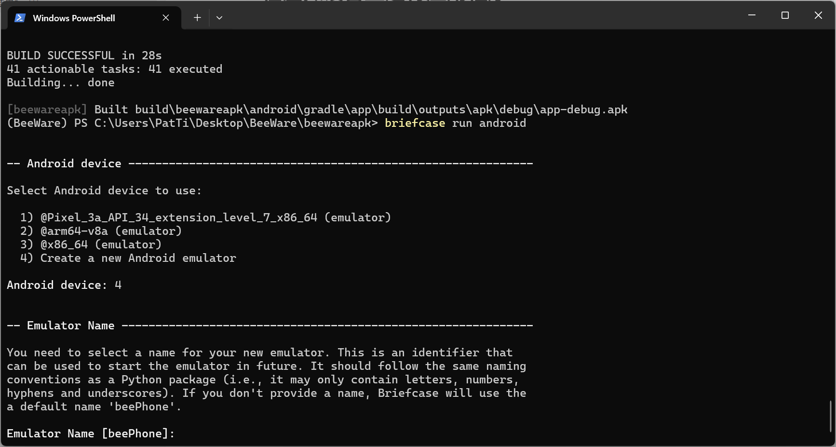Open a new terminal tab
Viewport: 836px width, 447px height.
[197, 18]
